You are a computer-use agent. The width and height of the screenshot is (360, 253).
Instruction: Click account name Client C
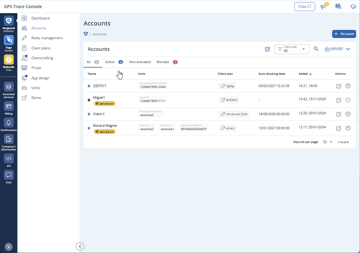pos(99,114)
